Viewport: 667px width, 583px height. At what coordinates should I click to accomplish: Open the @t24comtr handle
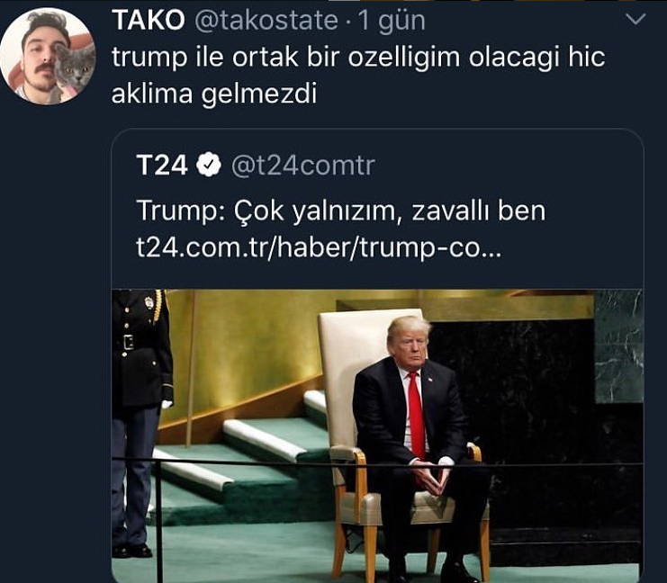pyautogui.click(x=302, y=166)
